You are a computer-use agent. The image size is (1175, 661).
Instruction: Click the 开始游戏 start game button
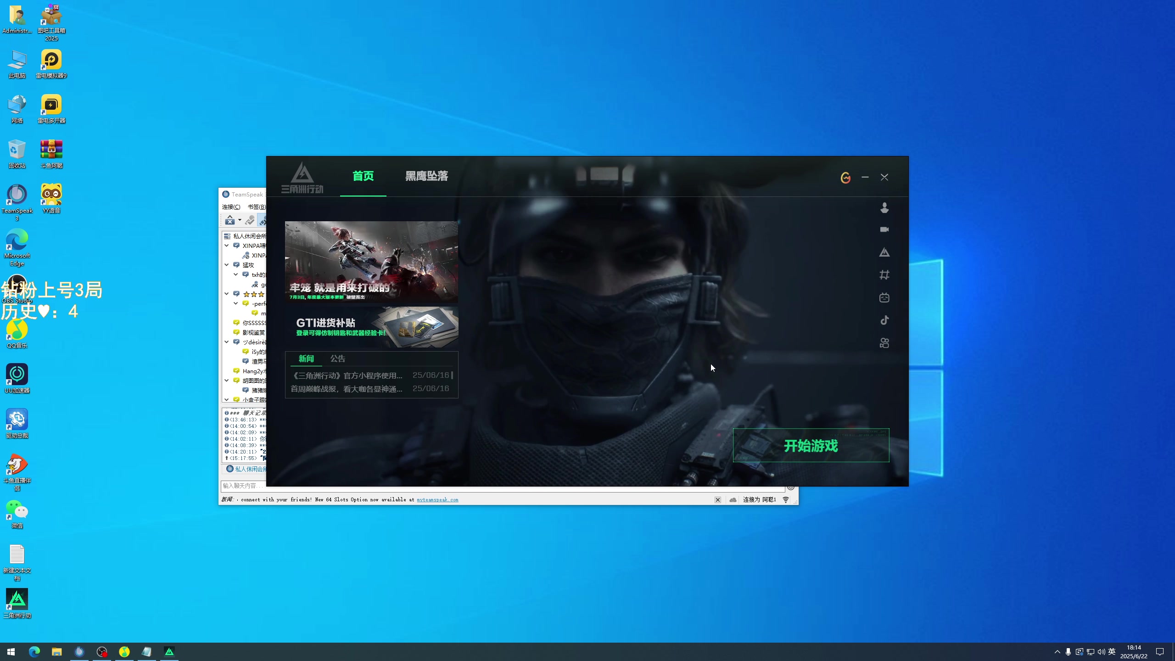[x=811, y=446]
